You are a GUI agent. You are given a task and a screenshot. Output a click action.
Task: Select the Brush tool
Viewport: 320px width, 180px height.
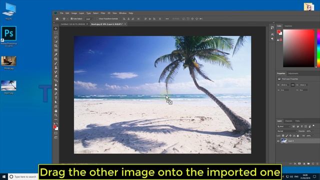point(55,63)
